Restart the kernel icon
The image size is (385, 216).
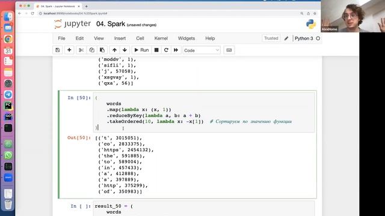point(166,50)
